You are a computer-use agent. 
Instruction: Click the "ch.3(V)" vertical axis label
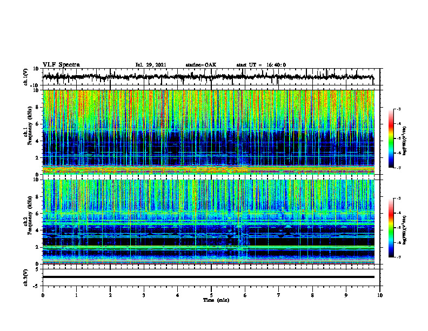[x=26, y=277]
